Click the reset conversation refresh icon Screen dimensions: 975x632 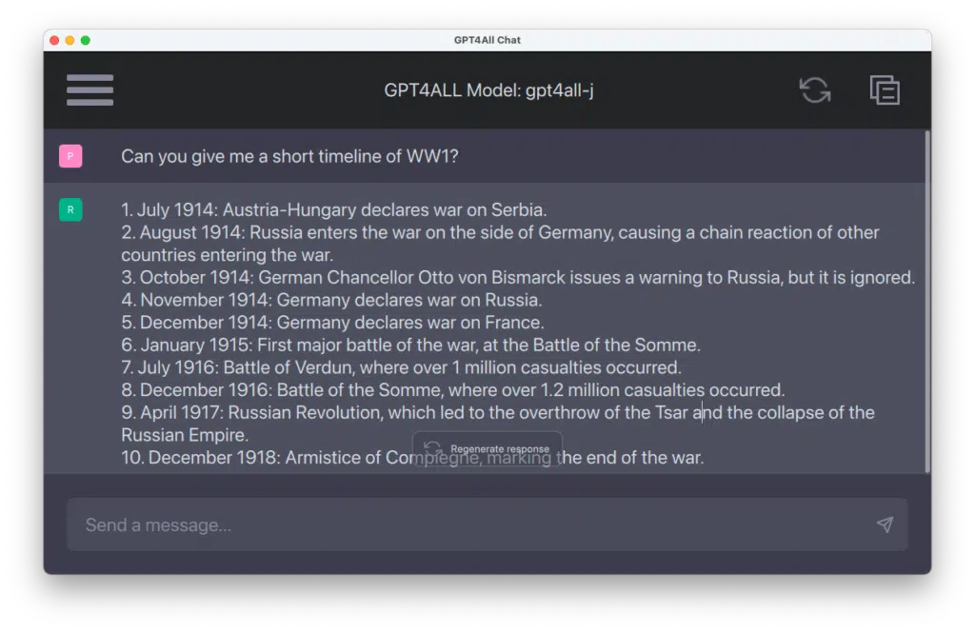[x=815, y=90]
